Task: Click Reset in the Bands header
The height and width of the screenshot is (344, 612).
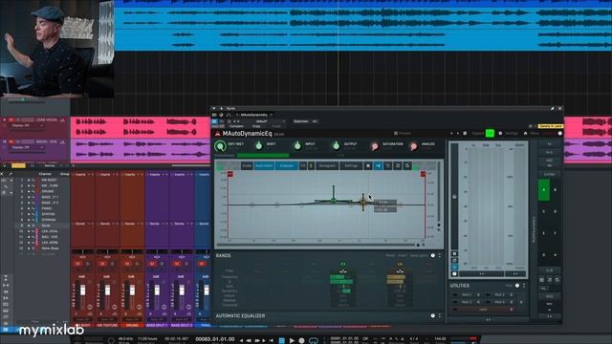Action: tap(390, 255)
